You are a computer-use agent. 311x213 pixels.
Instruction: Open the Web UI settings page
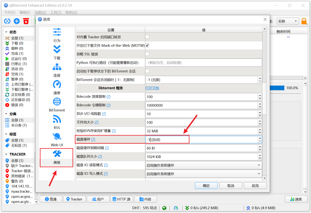pos(57,140)
